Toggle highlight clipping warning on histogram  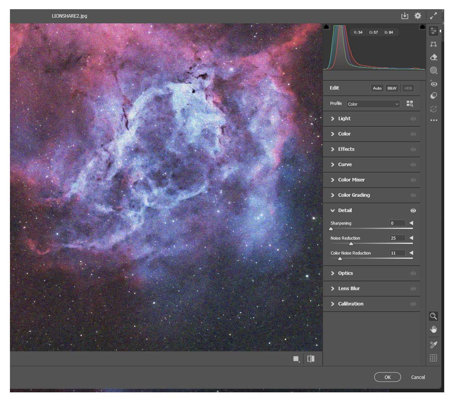(x=422, y=26)
